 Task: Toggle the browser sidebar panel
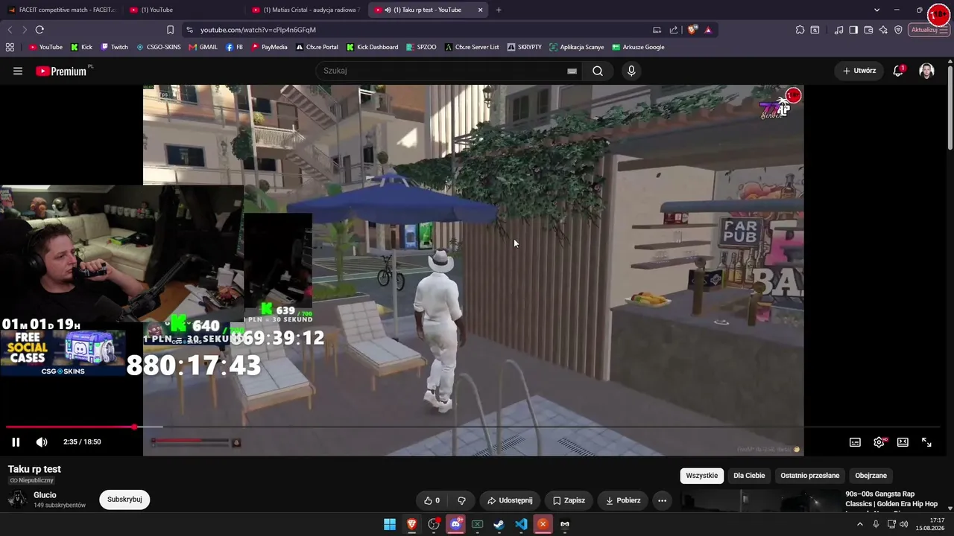(853, 30)
